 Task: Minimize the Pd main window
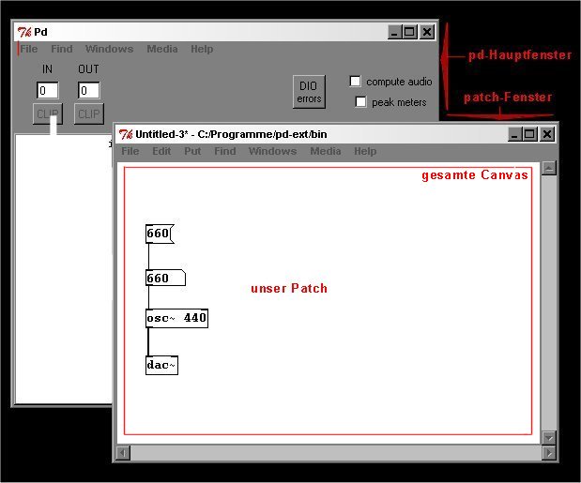click(394, 32)
